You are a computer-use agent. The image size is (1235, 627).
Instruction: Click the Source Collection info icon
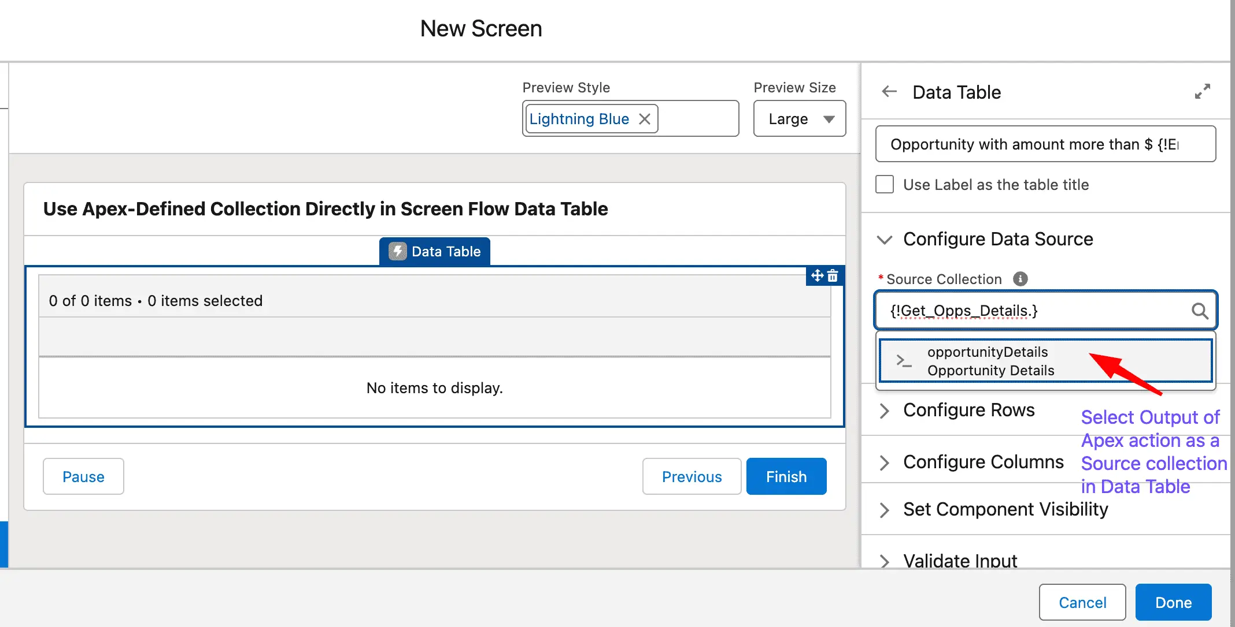[x=1020, y=279]
